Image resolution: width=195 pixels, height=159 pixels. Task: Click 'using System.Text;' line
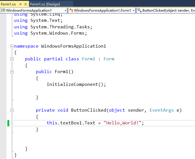tap(38, 20)
